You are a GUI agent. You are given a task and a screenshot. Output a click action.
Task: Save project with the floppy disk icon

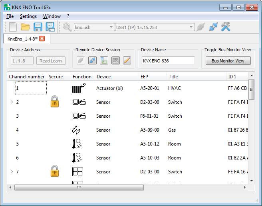pyautogui.click(x=38, y=27)
